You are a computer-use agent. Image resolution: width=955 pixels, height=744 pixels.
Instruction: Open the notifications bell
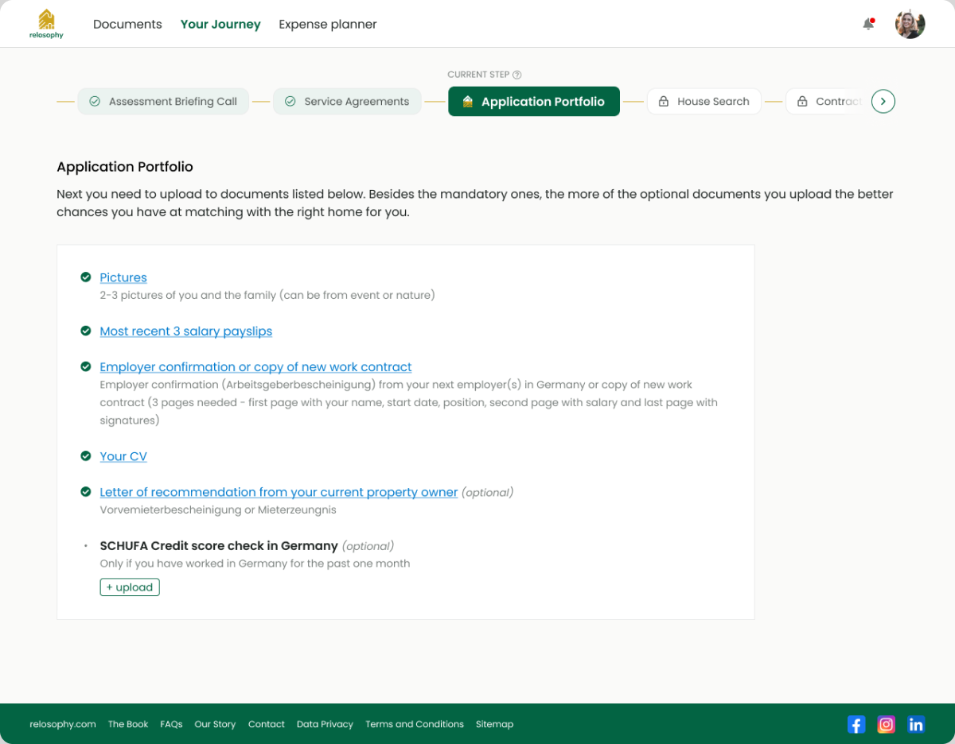tap(868, 24)
